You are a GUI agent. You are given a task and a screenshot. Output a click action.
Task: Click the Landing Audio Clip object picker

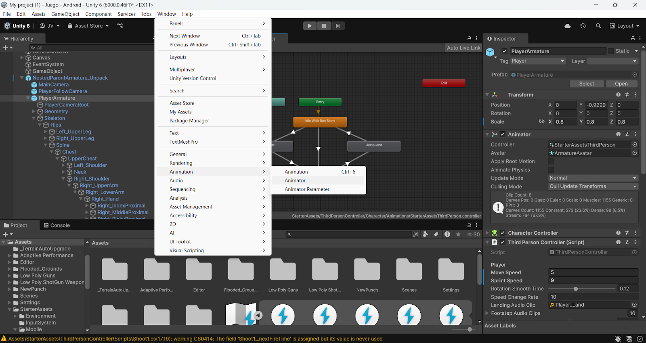pyautogui.click(x=634, y=305)
